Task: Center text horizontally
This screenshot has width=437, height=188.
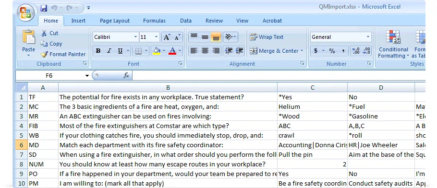Action: coord(205,51)
